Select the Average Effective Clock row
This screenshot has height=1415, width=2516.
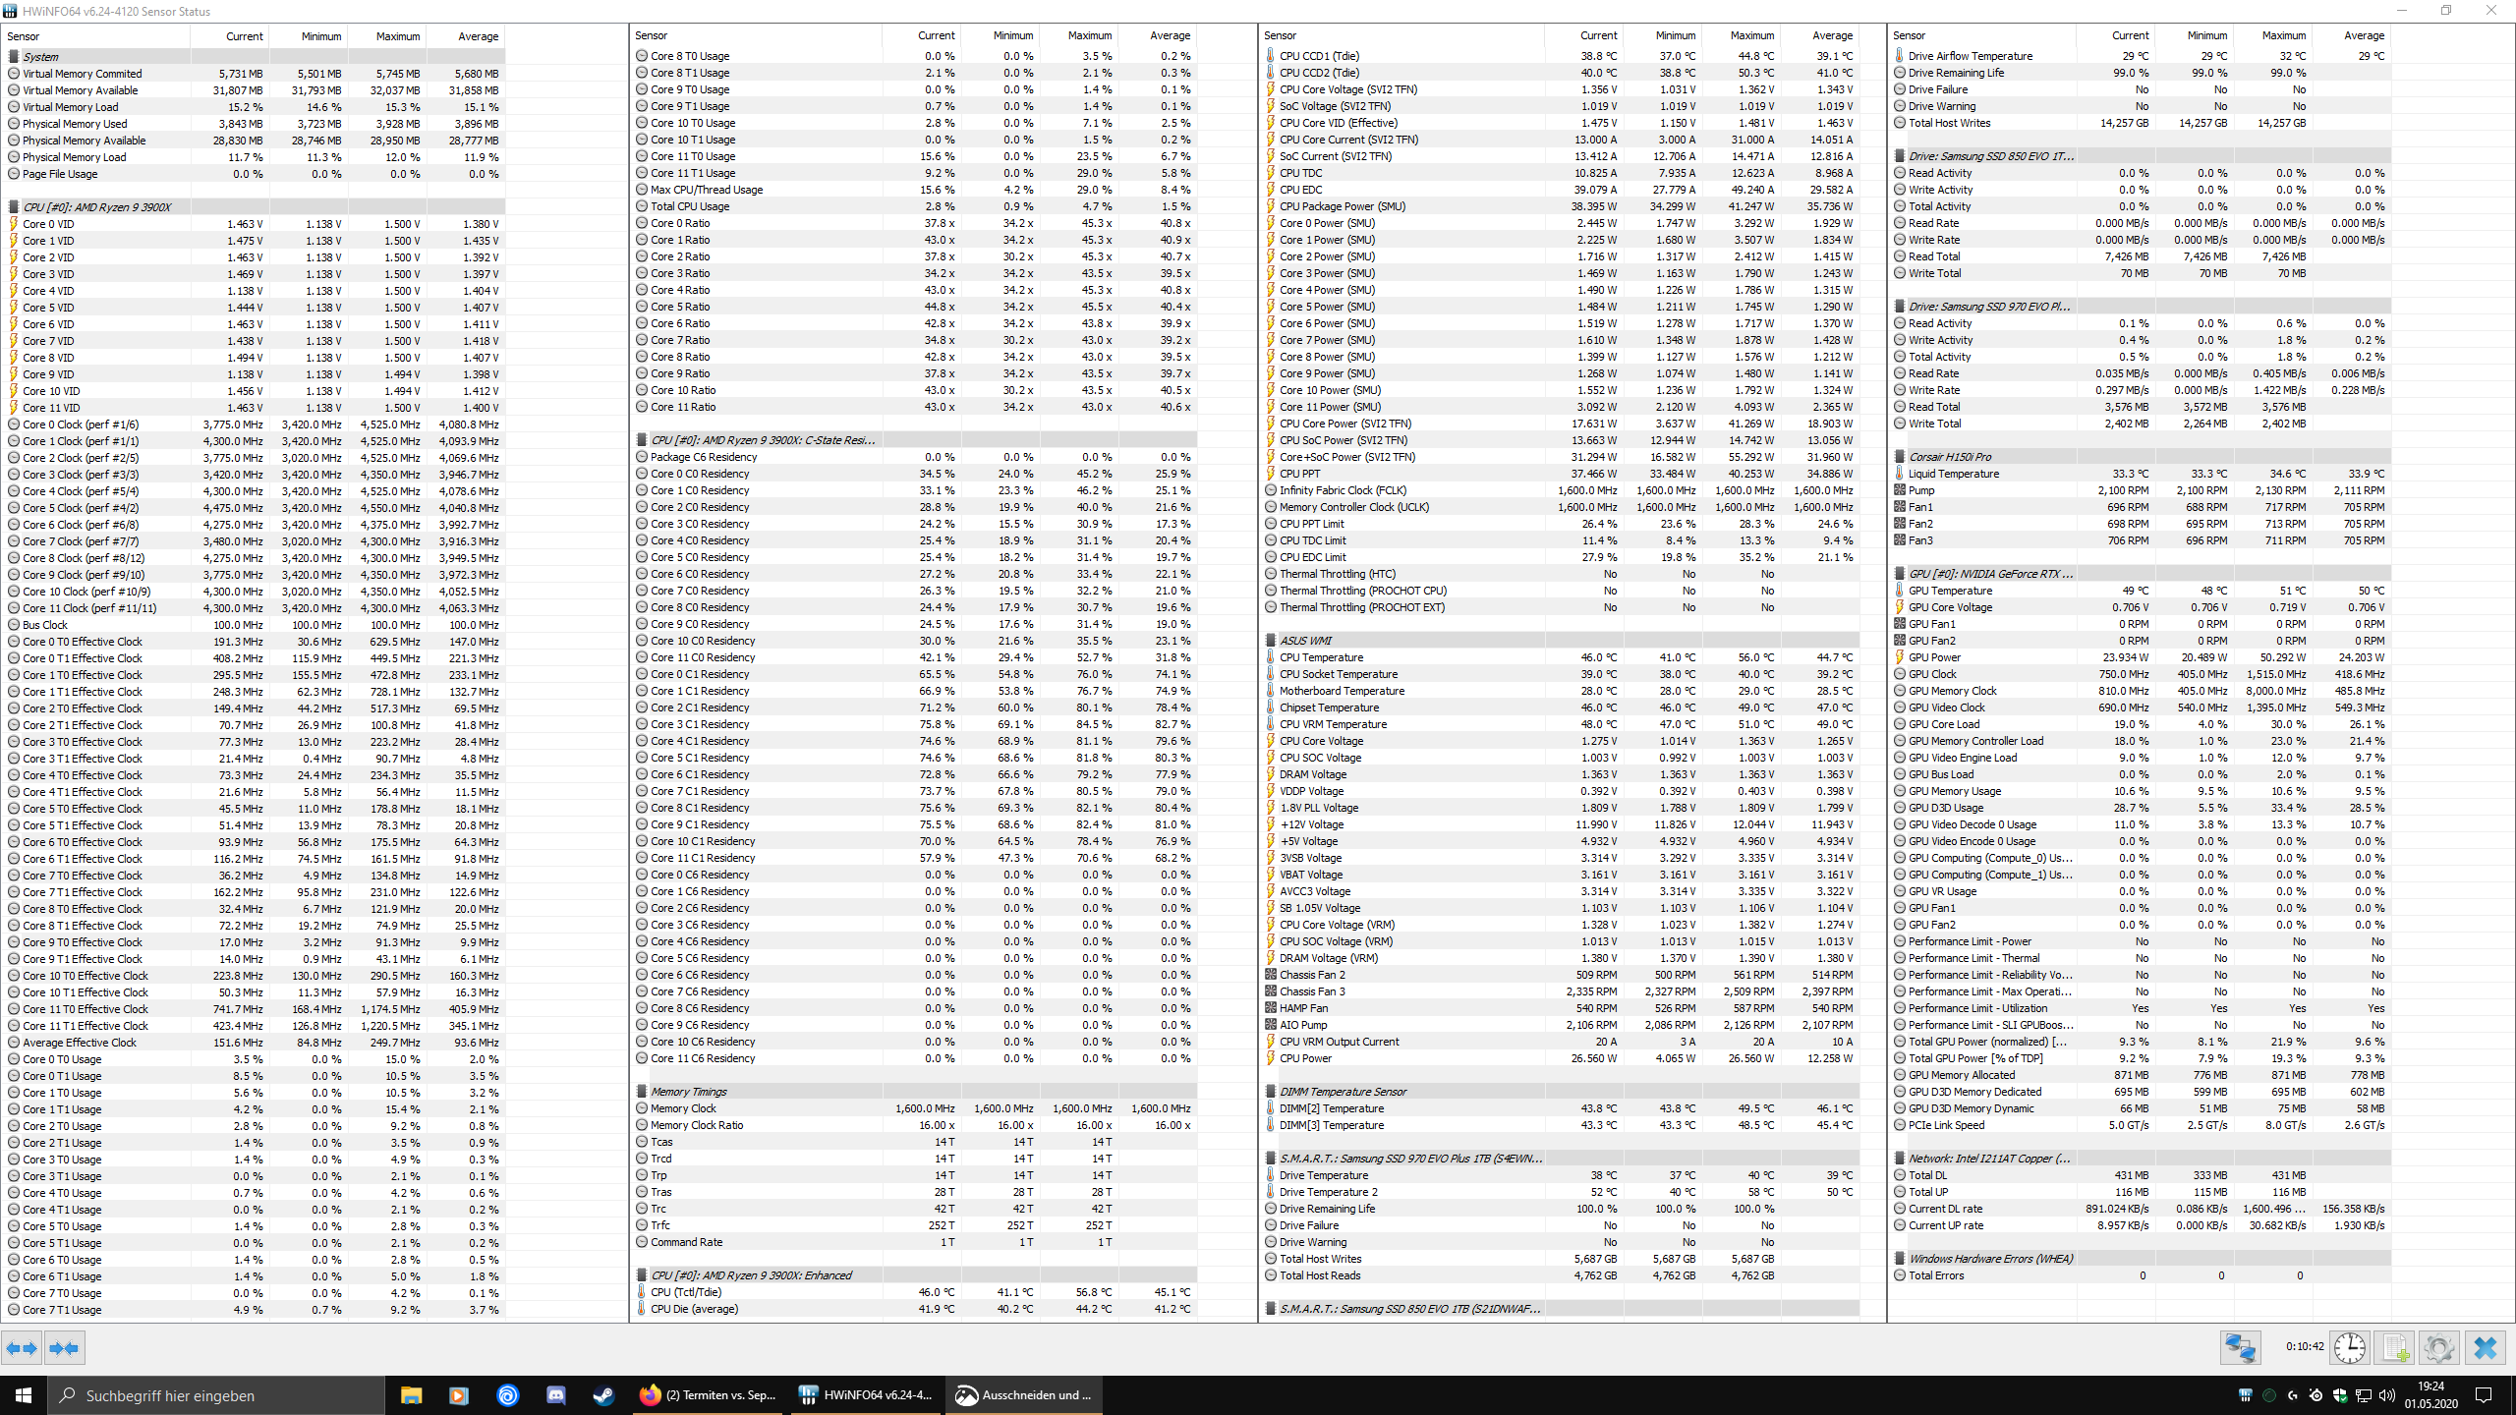click(x=256, y=1043)
